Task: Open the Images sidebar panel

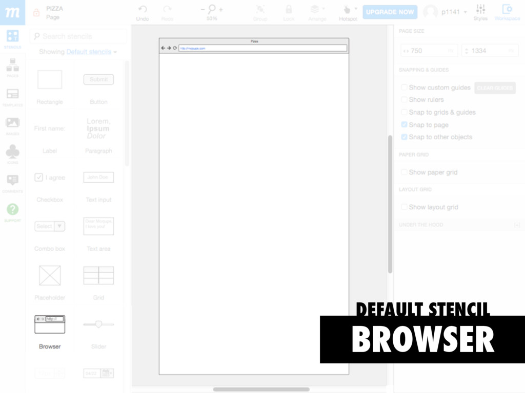Action: (12, 126)
